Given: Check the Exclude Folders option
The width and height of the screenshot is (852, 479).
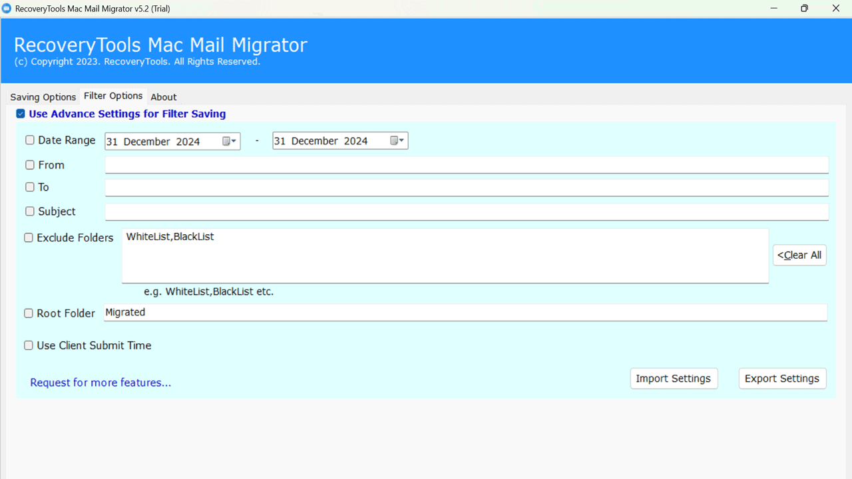Looking at the screenshot, I should coord(29,238).
